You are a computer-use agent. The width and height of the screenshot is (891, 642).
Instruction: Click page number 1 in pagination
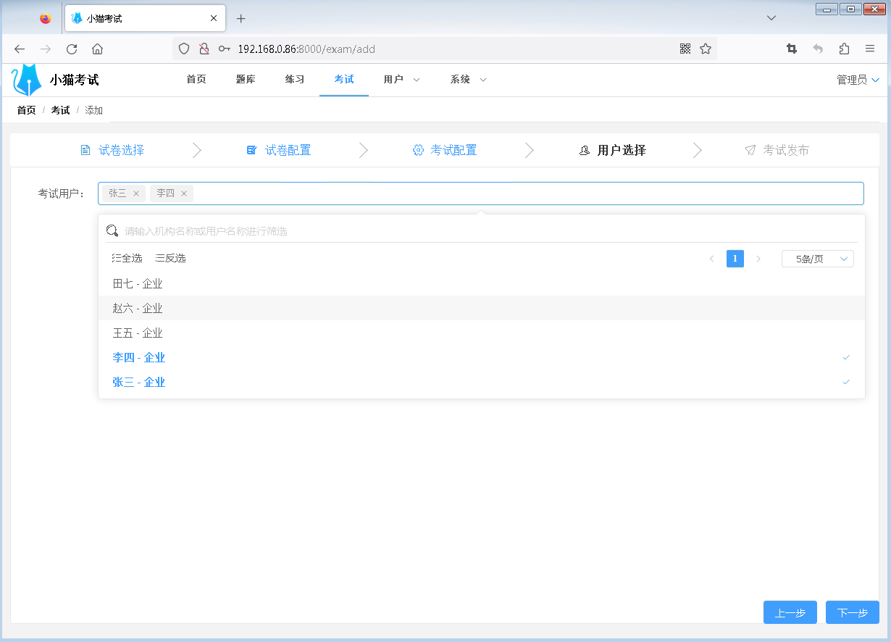[735, 258]
